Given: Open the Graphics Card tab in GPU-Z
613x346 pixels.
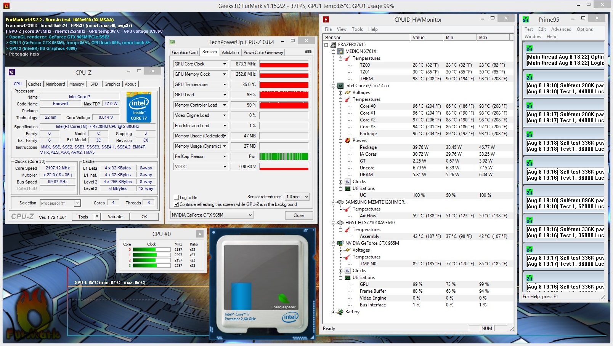Looking at the screenshot, I should point(185,53).
